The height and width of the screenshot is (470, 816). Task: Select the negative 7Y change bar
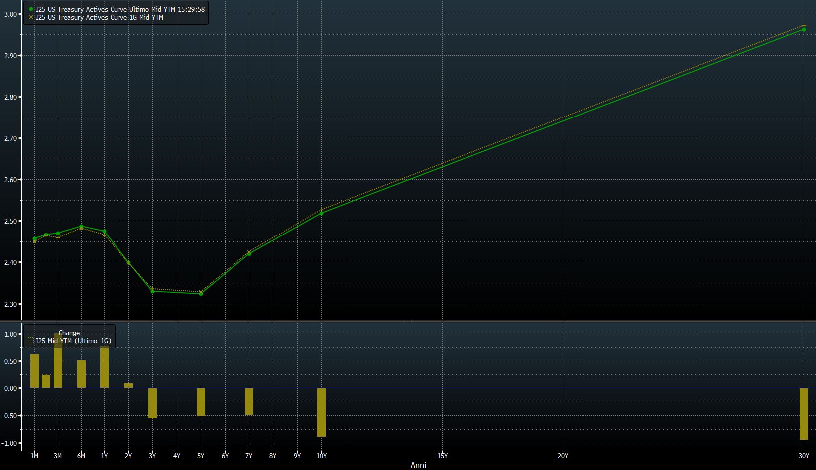249,401
